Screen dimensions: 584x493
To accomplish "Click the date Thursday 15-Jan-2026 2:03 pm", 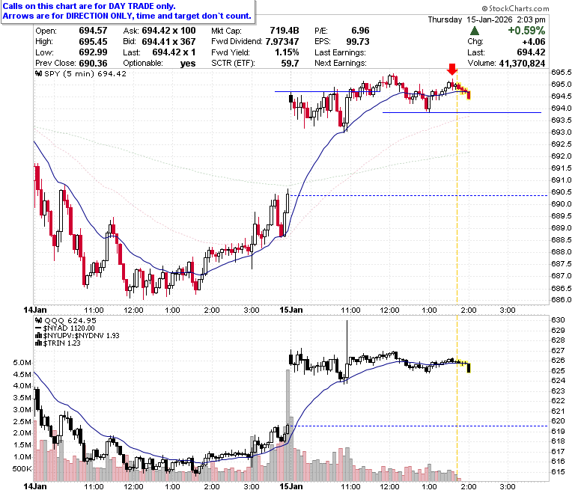I will (x=487, y=19).
